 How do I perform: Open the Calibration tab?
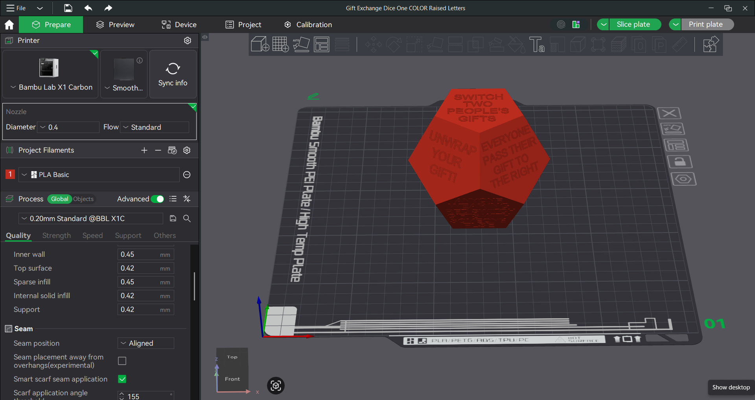click(308, 24)
